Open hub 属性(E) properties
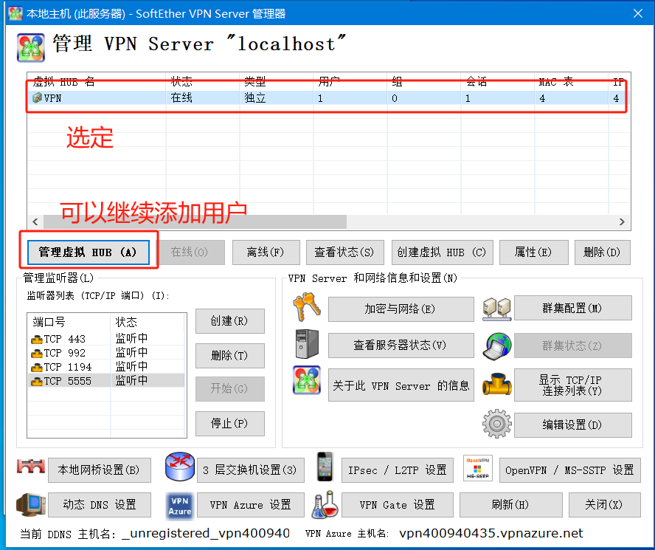The image size is (655, 550). coord(534,252)
